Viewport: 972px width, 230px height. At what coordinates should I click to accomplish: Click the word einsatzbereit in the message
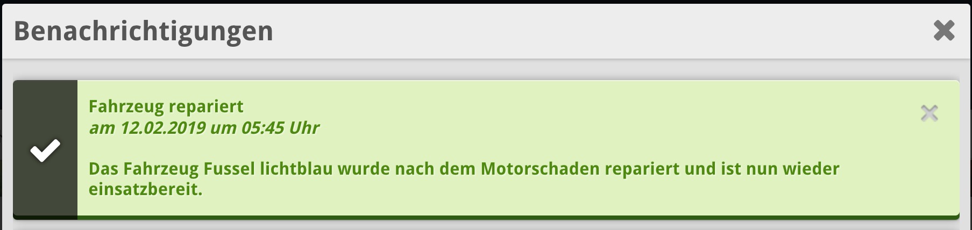[x=145, y=189]
